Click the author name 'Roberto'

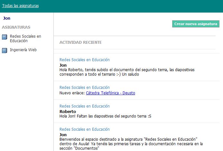tap(68, 111)
